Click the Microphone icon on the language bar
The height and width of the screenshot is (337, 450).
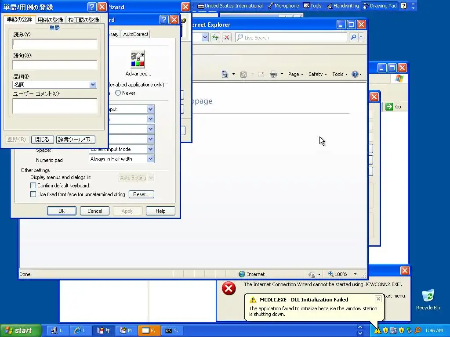(271, 6)
